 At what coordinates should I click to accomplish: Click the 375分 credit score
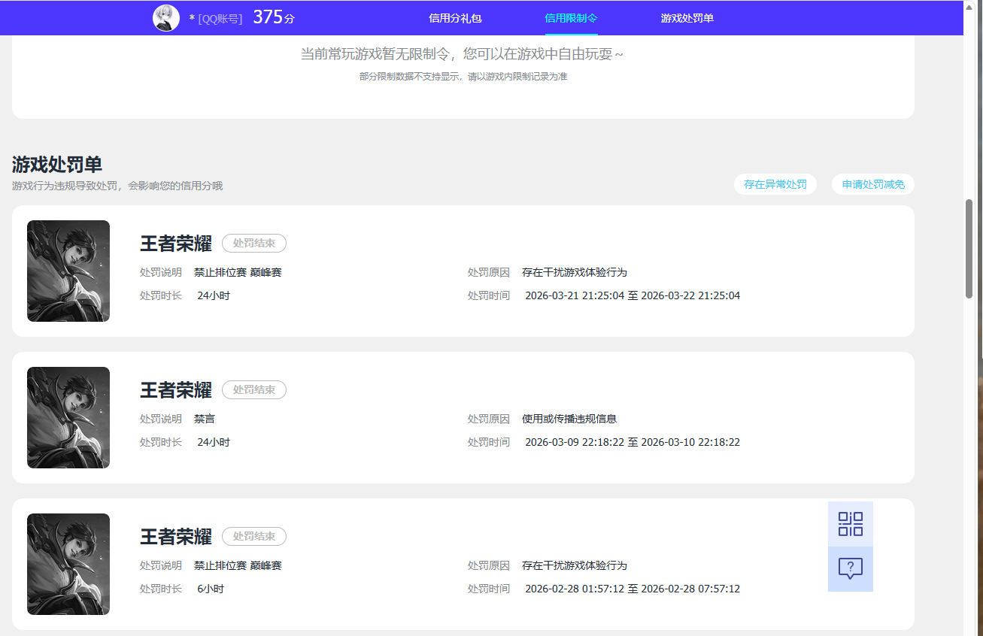tap(274, 17)
